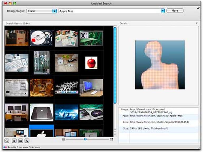203x152 pixels.
Task: Open the Flickr plugin dropdown
Action: 42,11
